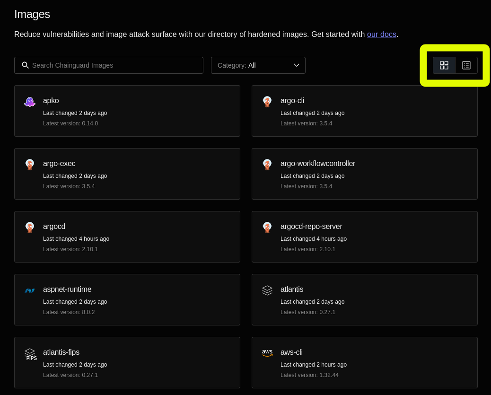The image size is (491, 395).
Task: Click the apko octopus icon
Action: tap(30, 101)
